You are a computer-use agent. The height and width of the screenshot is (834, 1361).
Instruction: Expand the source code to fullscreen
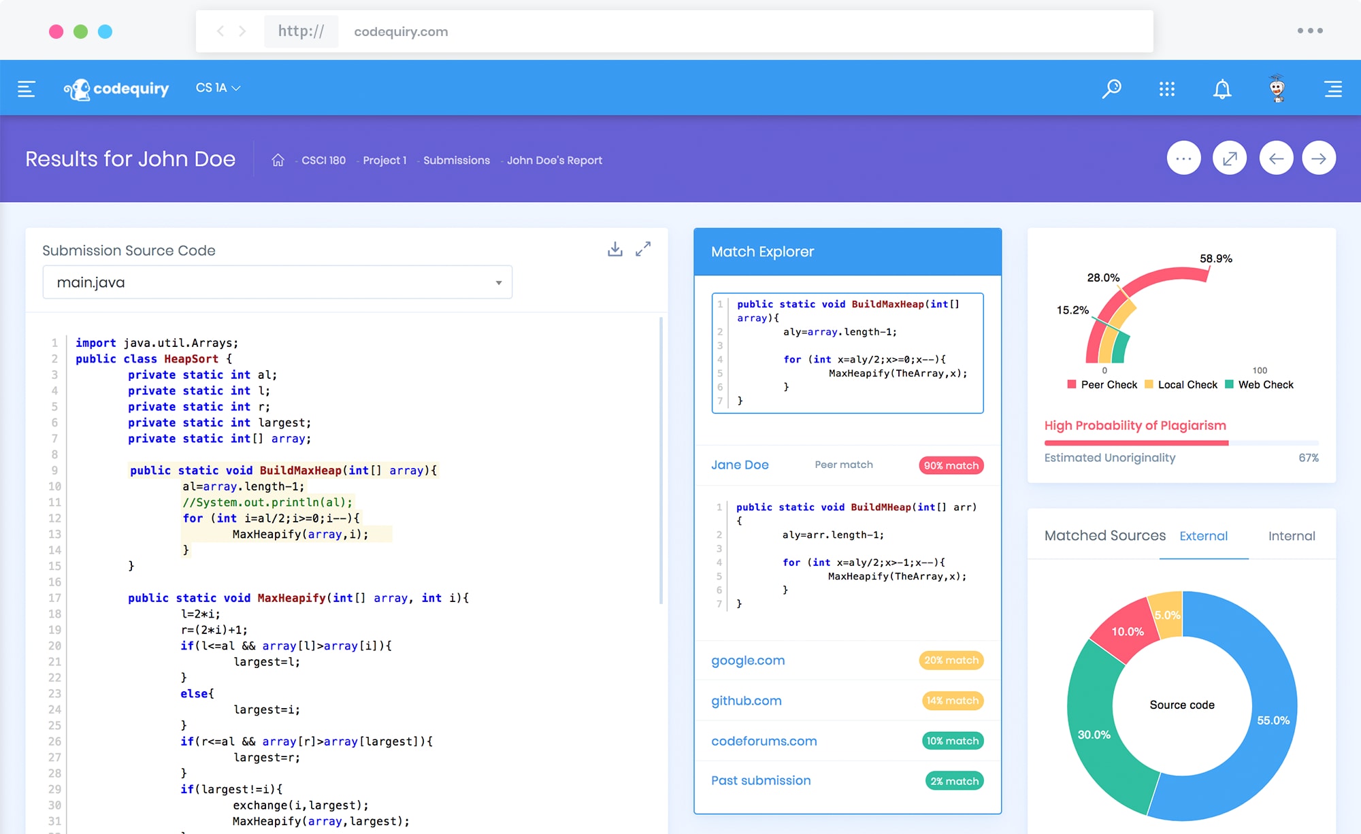[643, 249]
